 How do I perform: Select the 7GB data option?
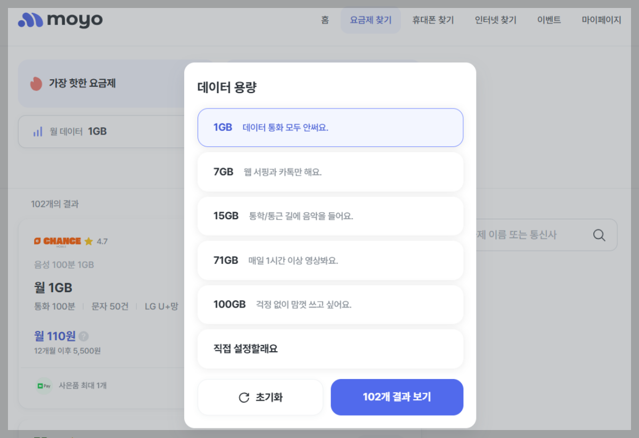click(330, 171)
